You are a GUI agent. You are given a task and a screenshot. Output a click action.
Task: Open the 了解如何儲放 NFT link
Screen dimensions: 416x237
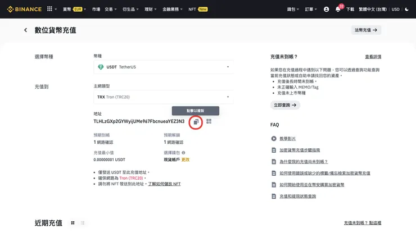click(164, 184)
